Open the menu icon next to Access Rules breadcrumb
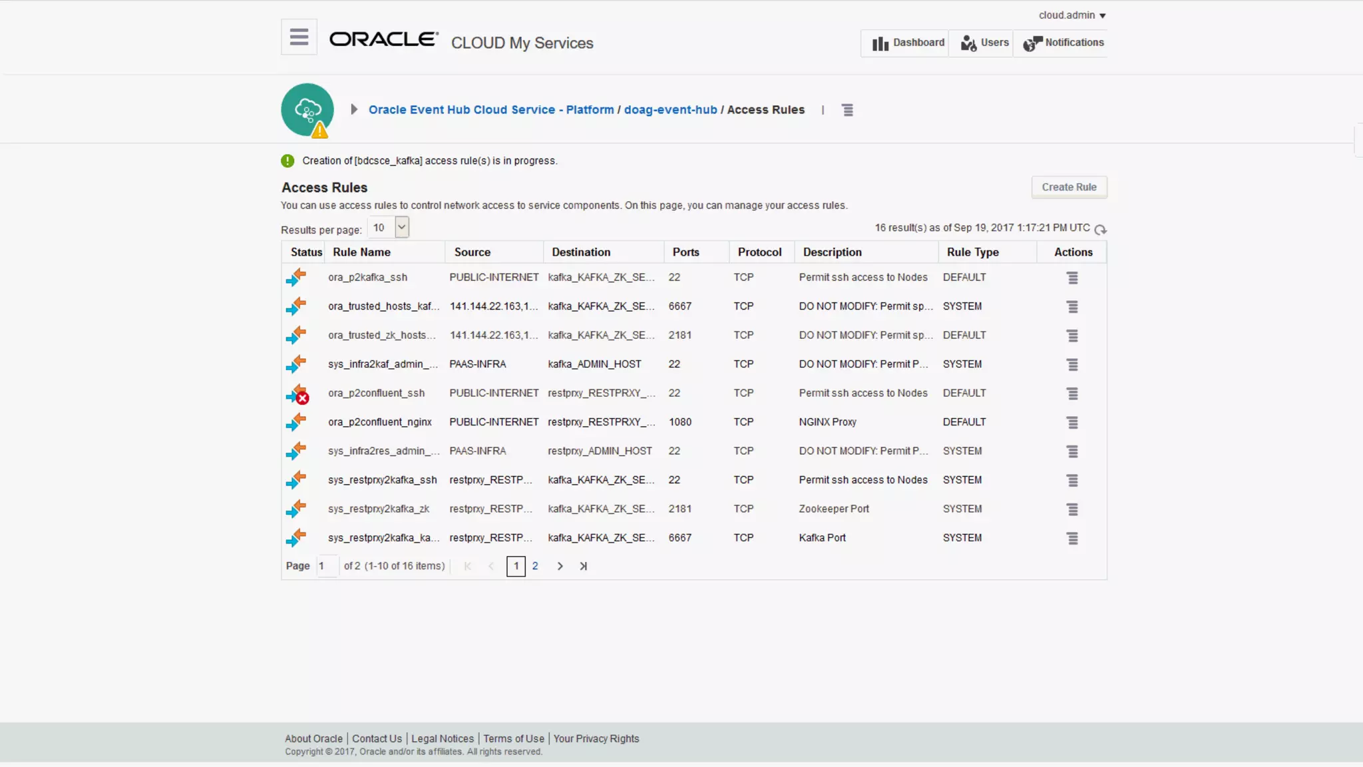This screenshot has height=767, width=1363. pyautogui.click(x=847, y=110)
